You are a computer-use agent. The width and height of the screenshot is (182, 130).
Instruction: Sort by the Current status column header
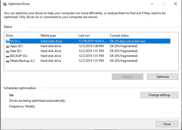point(139,36)
